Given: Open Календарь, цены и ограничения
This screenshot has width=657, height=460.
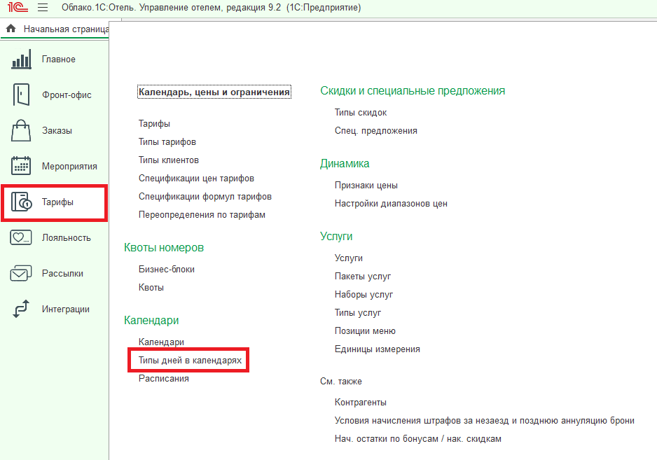Looking at the screenshot, I should point(214,92).
